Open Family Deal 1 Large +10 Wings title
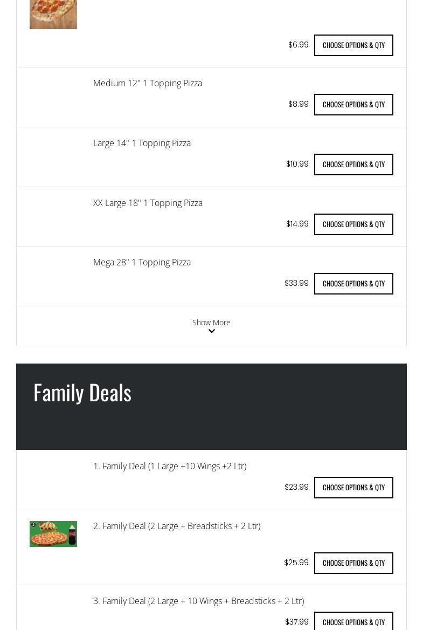423x630 pixels. click(x=170, y=466)
